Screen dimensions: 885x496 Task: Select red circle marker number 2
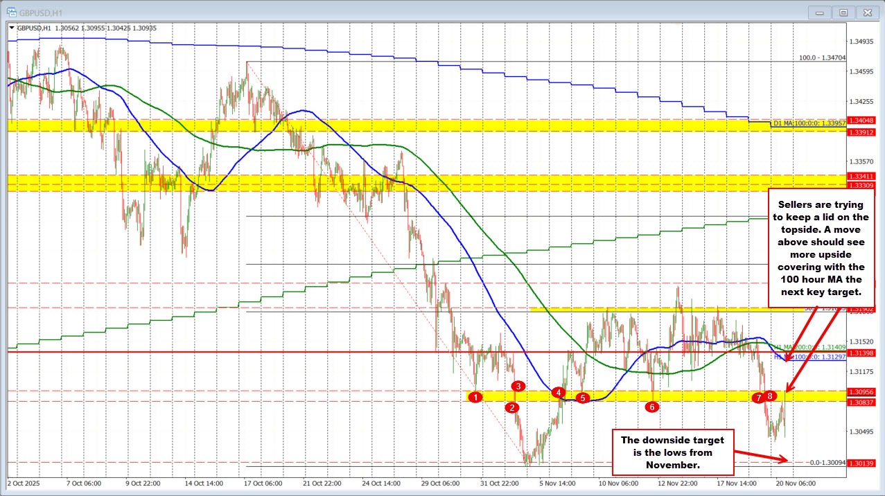tap(513, 407)
